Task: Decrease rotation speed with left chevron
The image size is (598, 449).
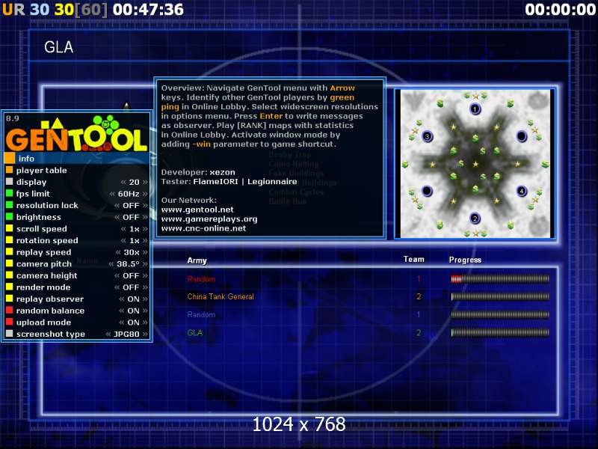Action: coord(123,240)
